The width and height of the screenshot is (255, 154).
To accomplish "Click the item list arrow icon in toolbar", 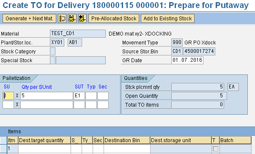I will [x=62, y=18].
